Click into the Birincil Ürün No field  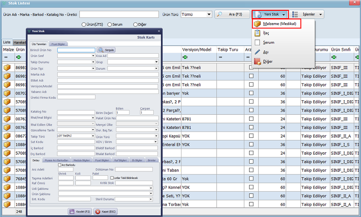[76, 50]
